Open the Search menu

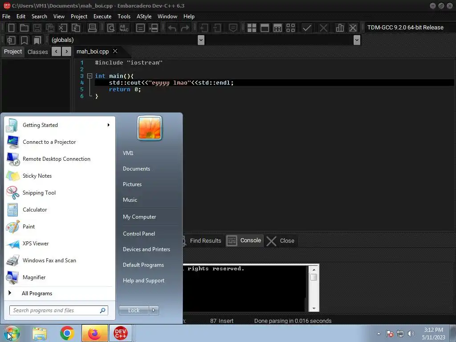[39, 16]
